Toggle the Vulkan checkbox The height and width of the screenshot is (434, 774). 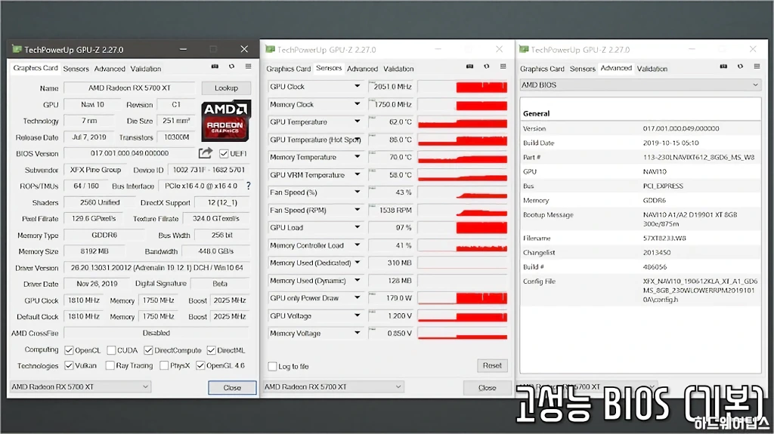point(69,365)
